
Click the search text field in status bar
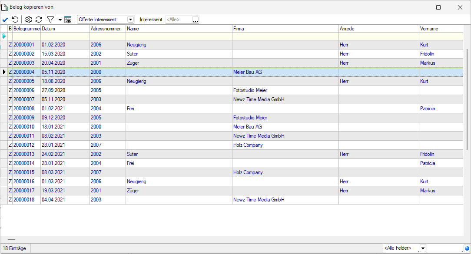click(445, 248)
